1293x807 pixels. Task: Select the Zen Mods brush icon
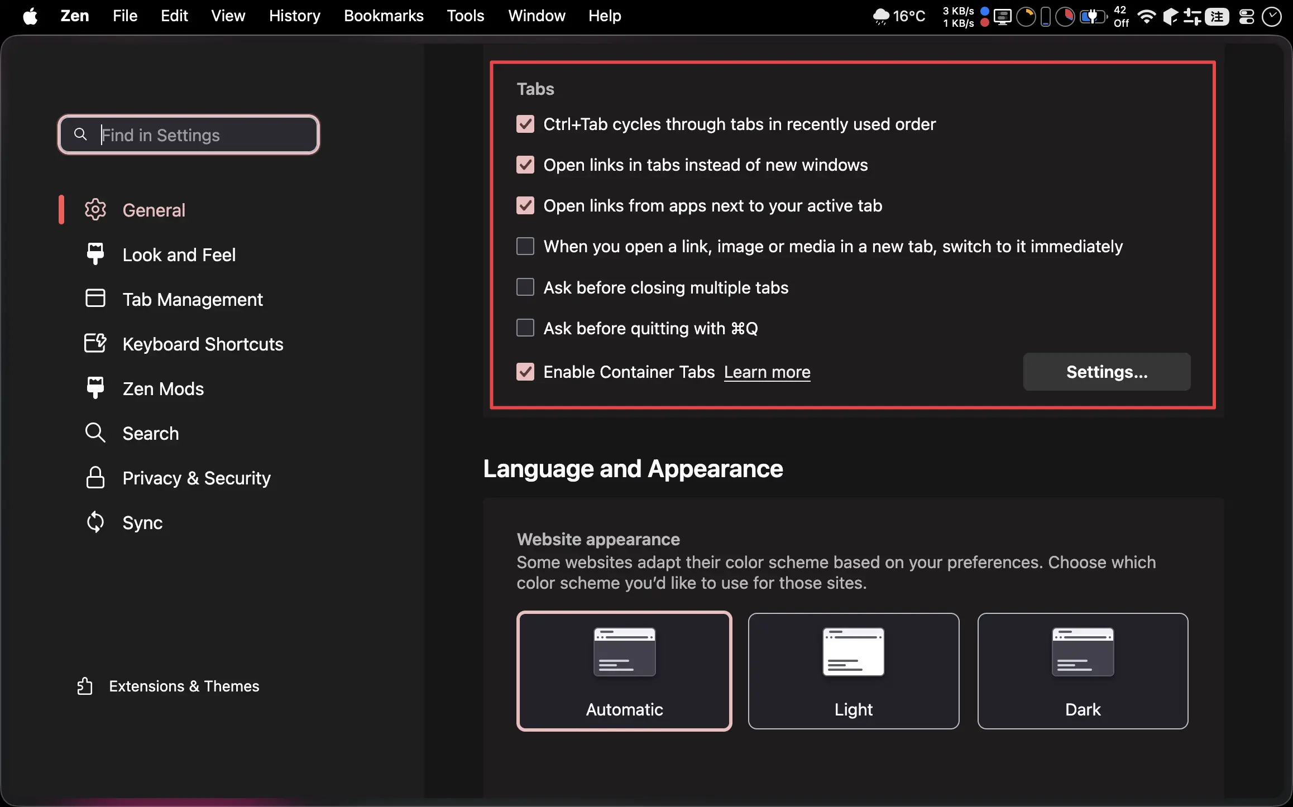95,388
